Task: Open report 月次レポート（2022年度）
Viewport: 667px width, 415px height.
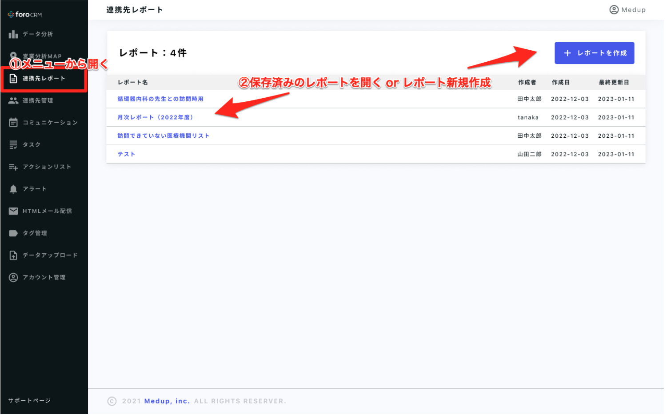Action: (156, 118)
